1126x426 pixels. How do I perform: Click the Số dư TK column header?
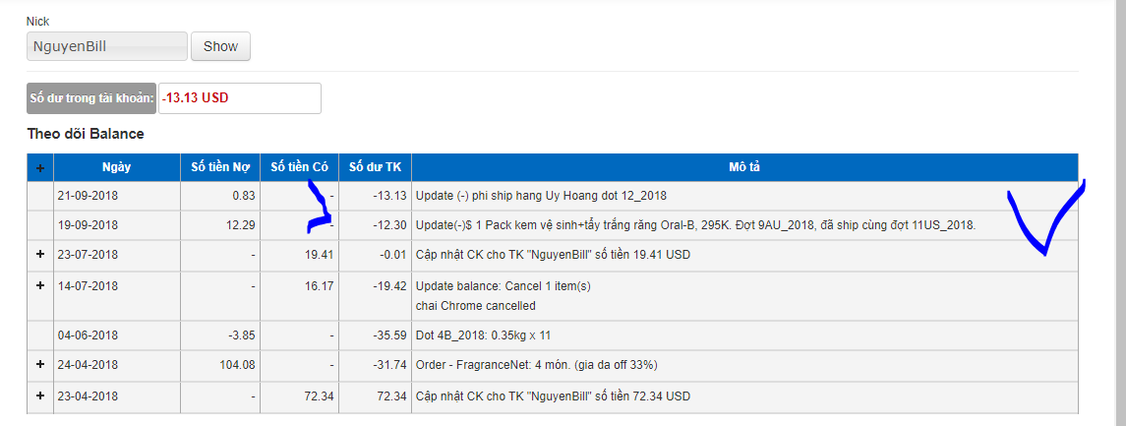pyautogui.click(x=375, y=167)
